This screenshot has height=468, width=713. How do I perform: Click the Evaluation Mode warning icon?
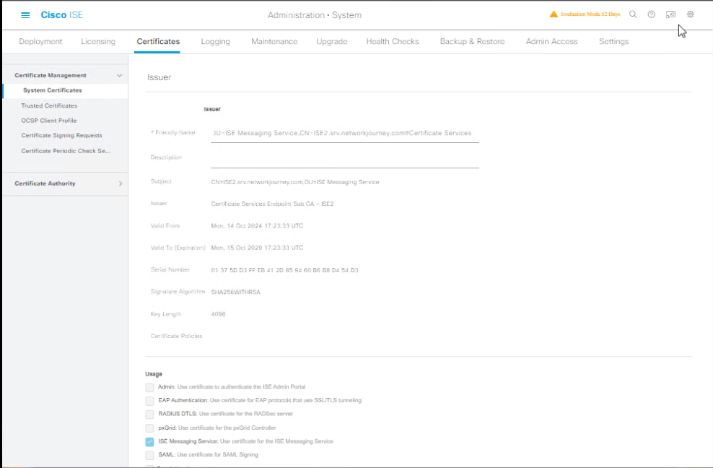[554, 14]
